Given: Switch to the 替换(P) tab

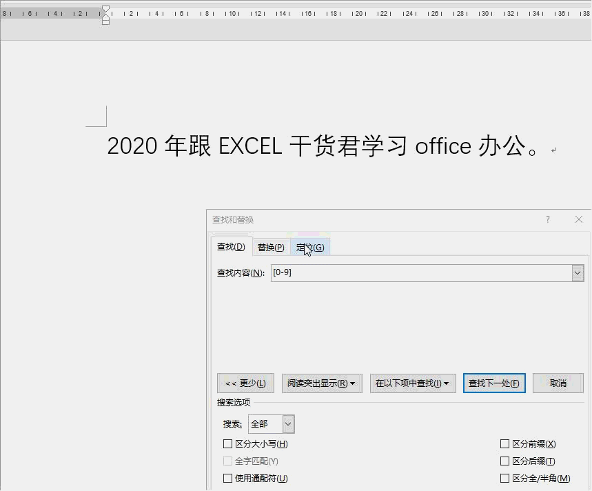Looking at the screenshot, I should tap(271, 248).
